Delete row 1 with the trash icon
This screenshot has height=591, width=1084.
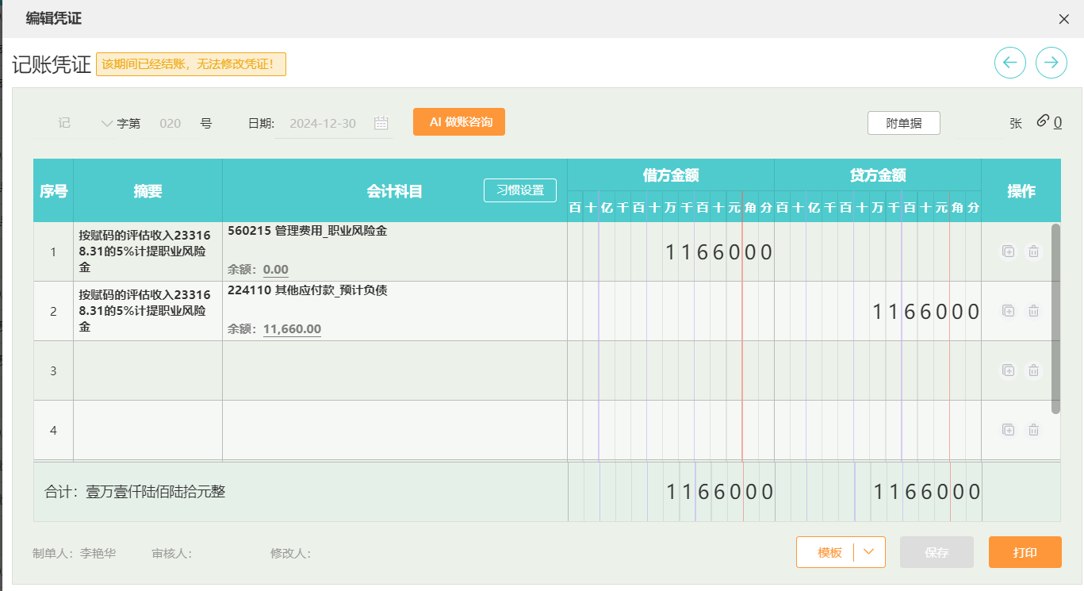coord(1034,251)
